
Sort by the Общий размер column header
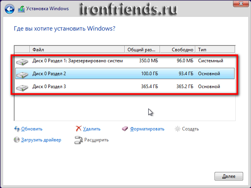pos(142,50)
